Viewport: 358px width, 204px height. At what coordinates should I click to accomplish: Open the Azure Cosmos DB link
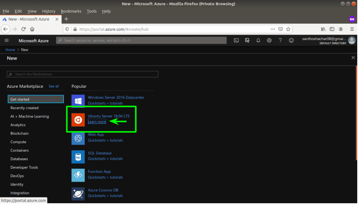pos(103,190)
